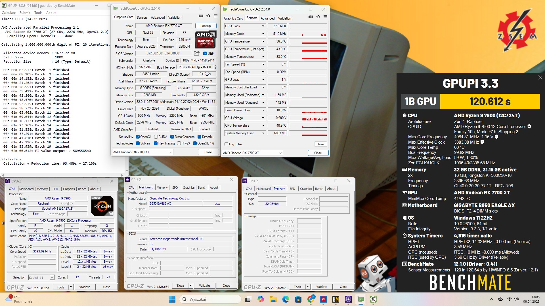Open Wi-Fi network status in tray

coord(509,299)
